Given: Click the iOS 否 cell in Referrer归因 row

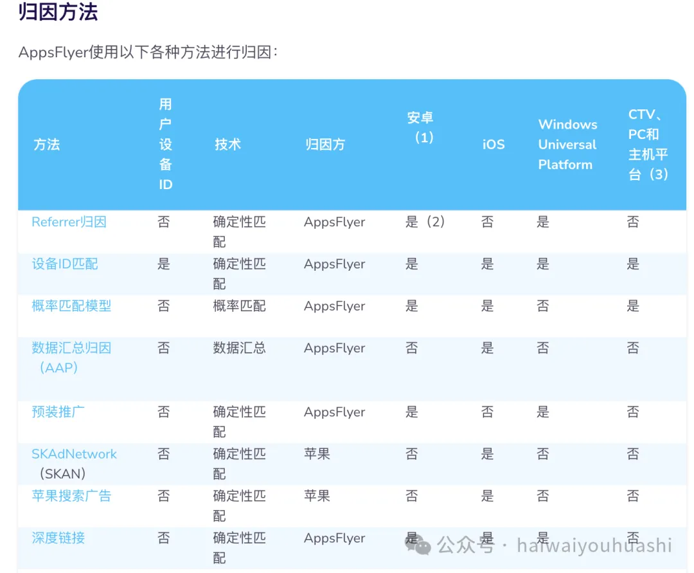Looking at the screenshot, I should pos(487,222).
